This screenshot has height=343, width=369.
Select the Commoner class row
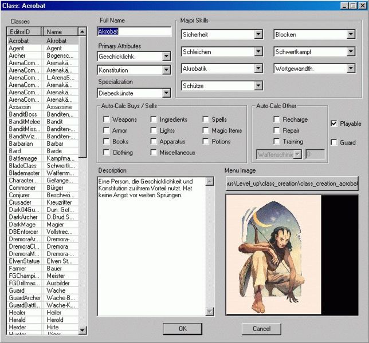pyautogui.click(x=43, y=188)
